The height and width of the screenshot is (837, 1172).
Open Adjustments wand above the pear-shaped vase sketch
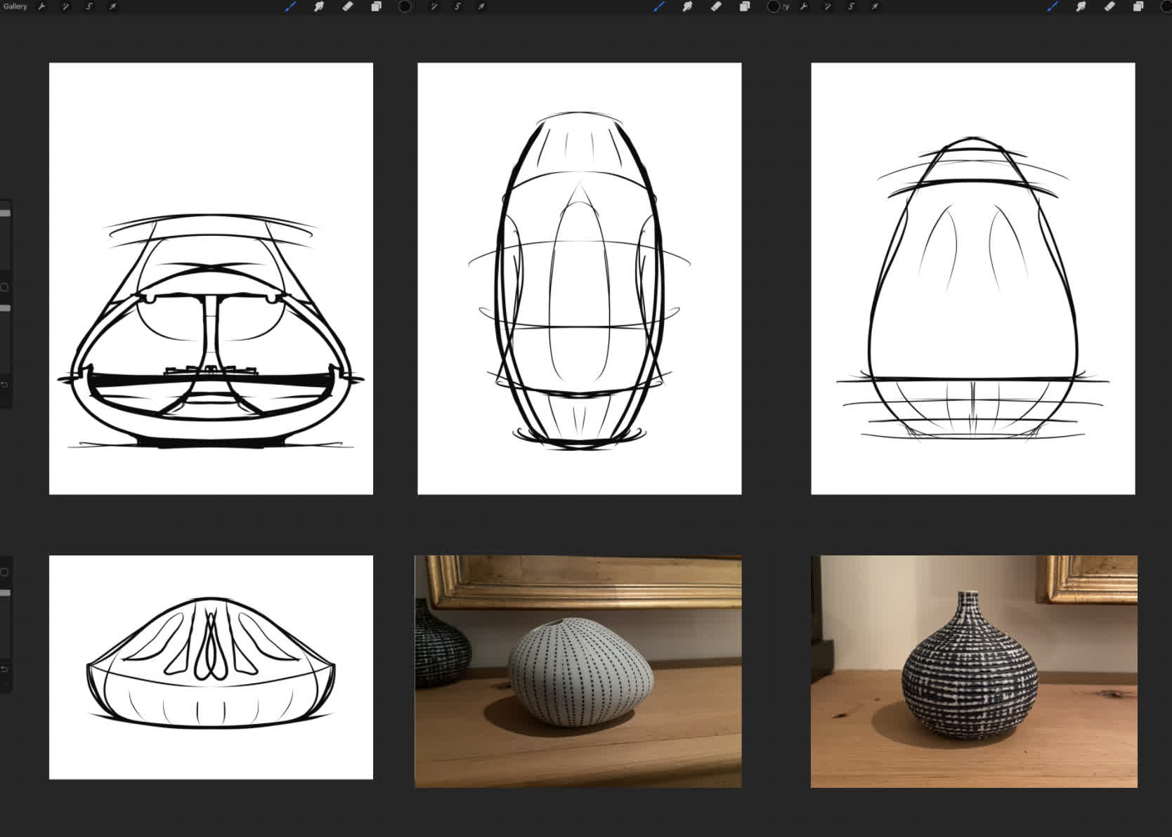pos(828,6)
